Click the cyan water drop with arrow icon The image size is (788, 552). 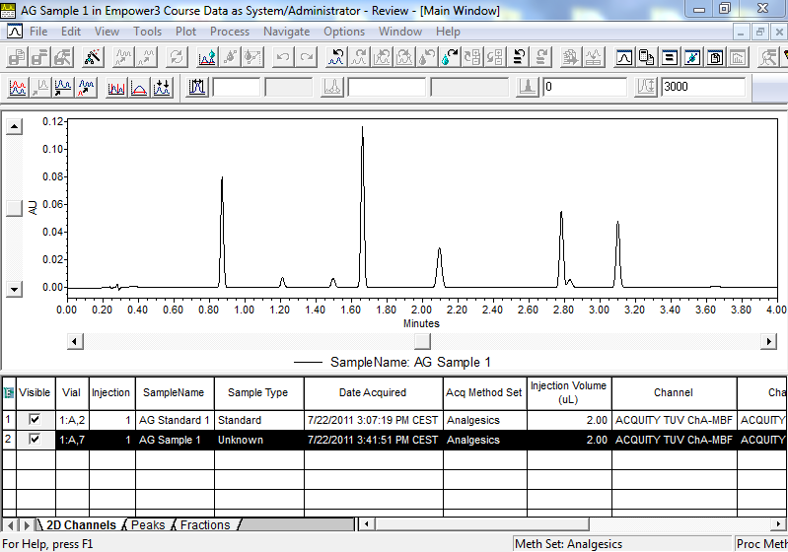pos(450,57)
